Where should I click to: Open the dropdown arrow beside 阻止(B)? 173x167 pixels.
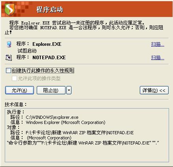(69, 90)
